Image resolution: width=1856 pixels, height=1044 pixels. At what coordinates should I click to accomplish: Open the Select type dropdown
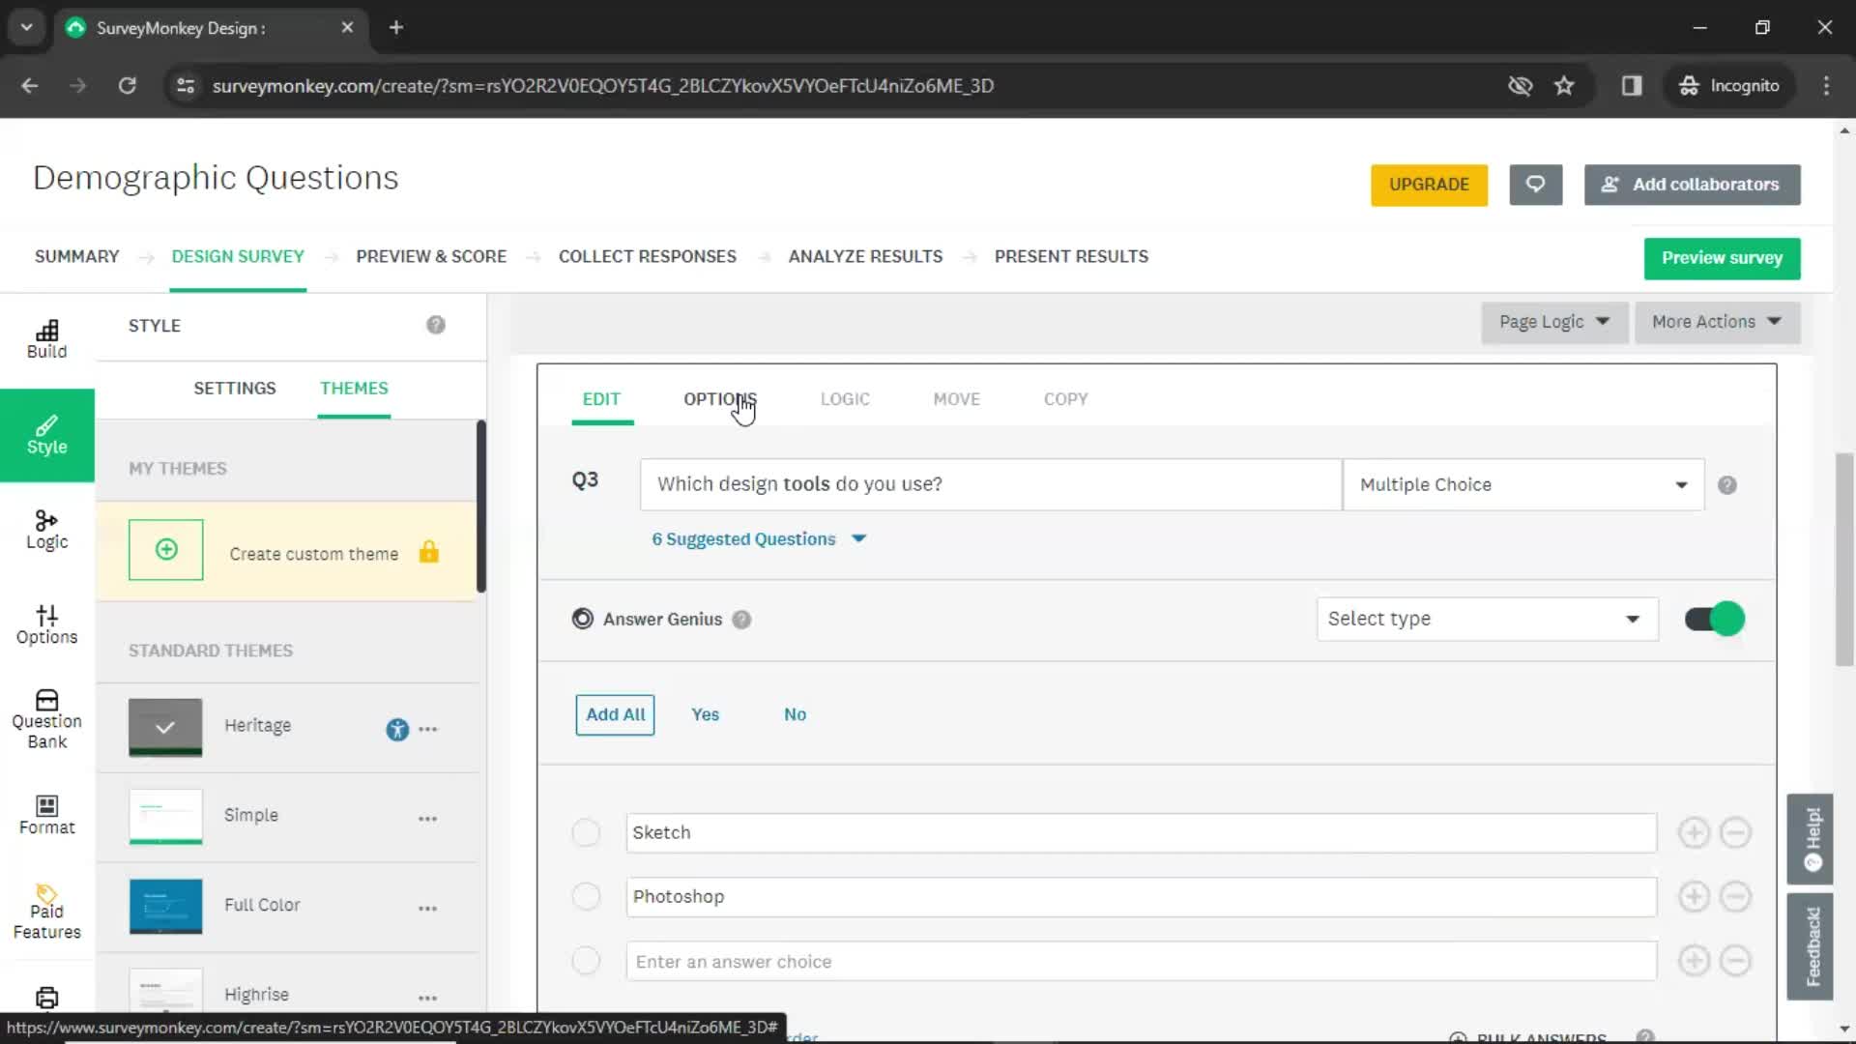click(1487, 619)
